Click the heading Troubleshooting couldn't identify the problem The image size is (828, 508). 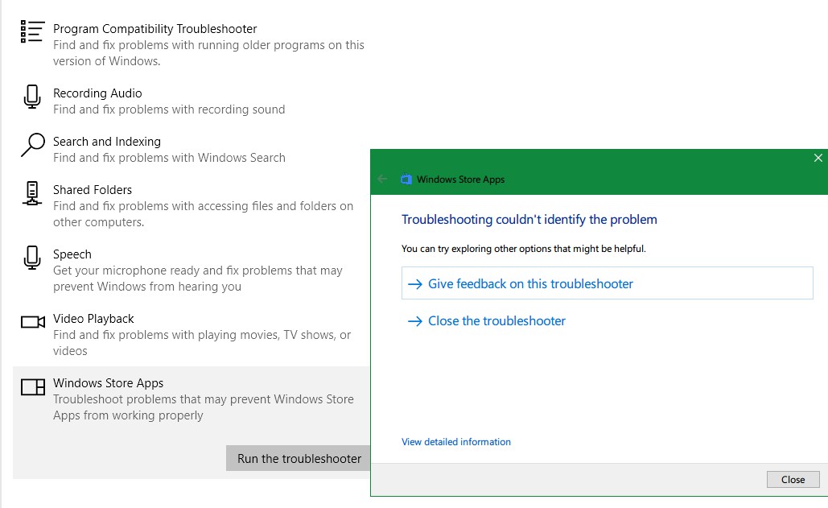point(529,219)
